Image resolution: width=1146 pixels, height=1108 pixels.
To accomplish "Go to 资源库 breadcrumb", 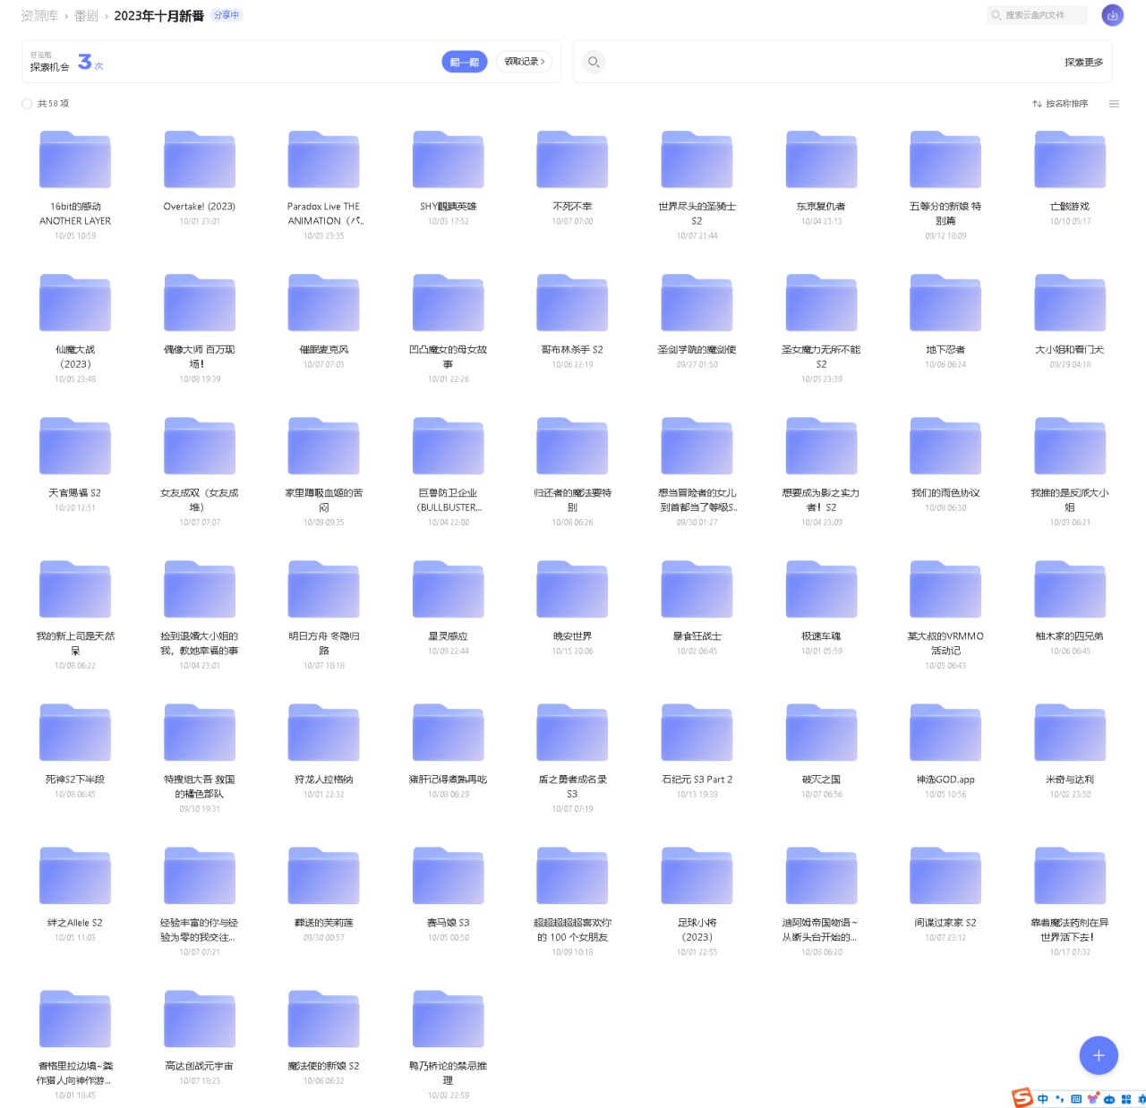I will [x=39, y=16].
